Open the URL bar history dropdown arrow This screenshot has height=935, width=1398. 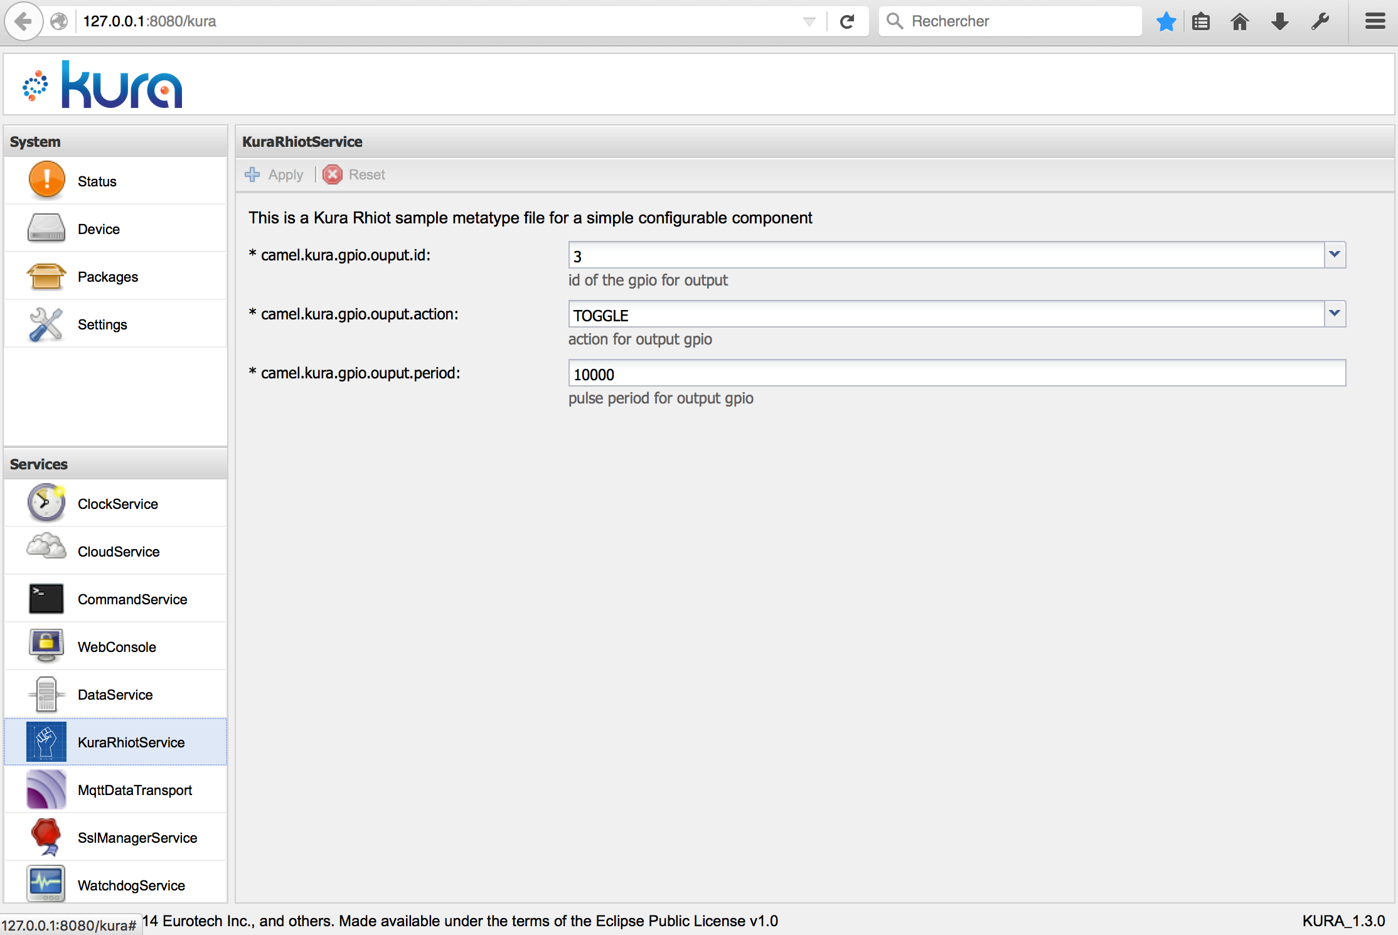click(x=809, y=22)
